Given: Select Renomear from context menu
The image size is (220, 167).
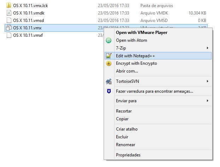Looking at the screenshot, I should click(x=158, y=145).
